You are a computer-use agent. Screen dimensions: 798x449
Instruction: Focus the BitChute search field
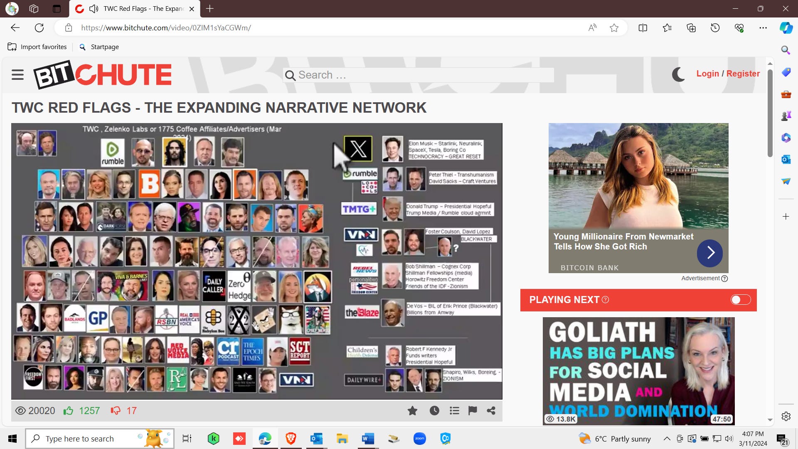[x=418, y=75]
